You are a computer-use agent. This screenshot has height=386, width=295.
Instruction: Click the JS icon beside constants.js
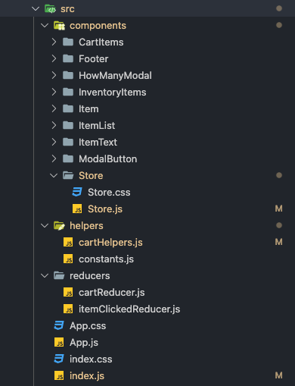(68, 259)
